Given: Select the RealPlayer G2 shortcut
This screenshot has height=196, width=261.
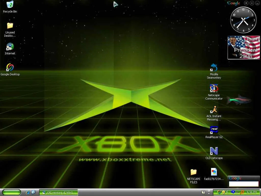Looking at the screenshot, I should [214, 130].
